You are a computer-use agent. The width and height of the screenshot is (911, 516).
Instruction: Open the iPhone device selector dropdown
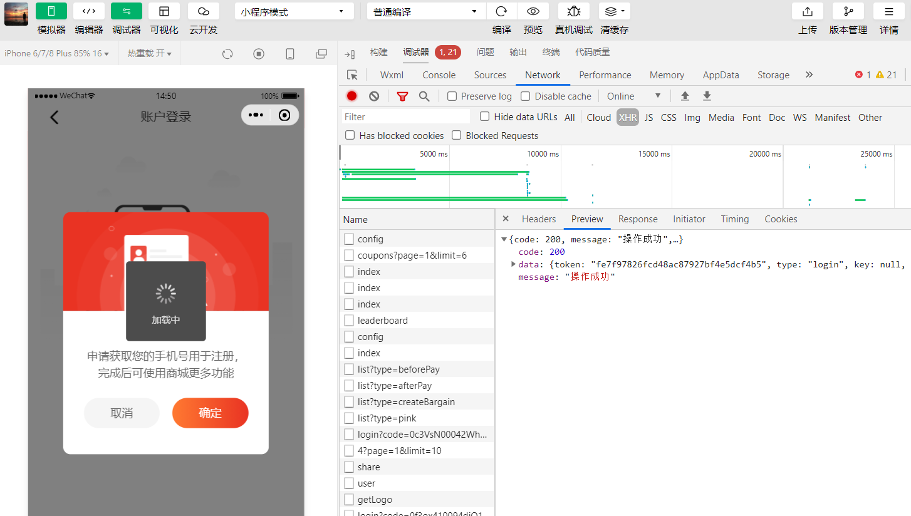click(57, 54)
